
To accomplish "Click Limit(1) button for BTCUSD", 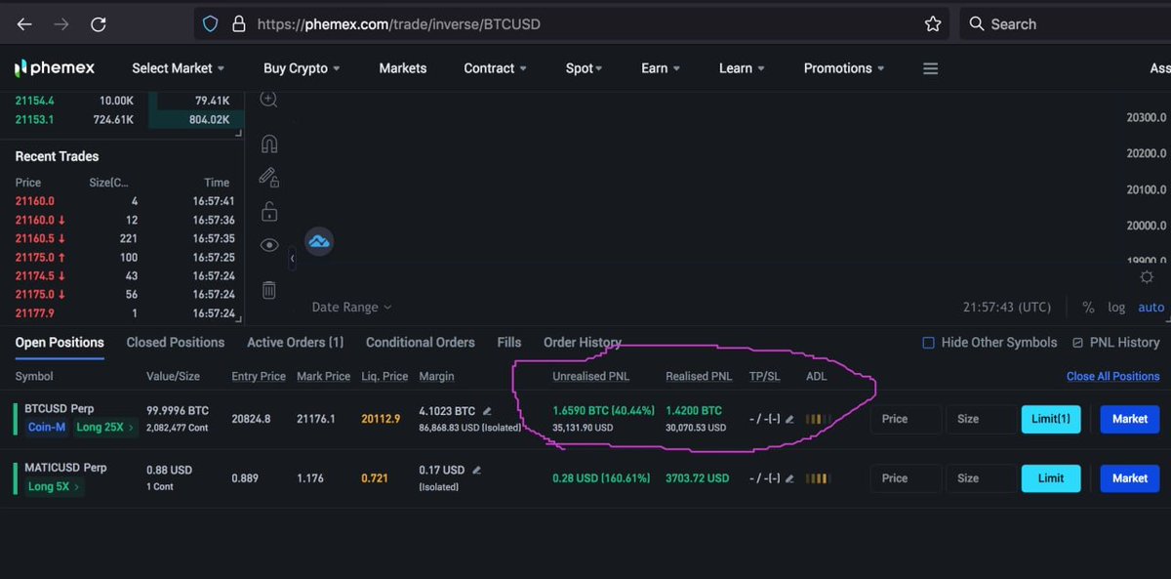I will tap(1051, 419).
